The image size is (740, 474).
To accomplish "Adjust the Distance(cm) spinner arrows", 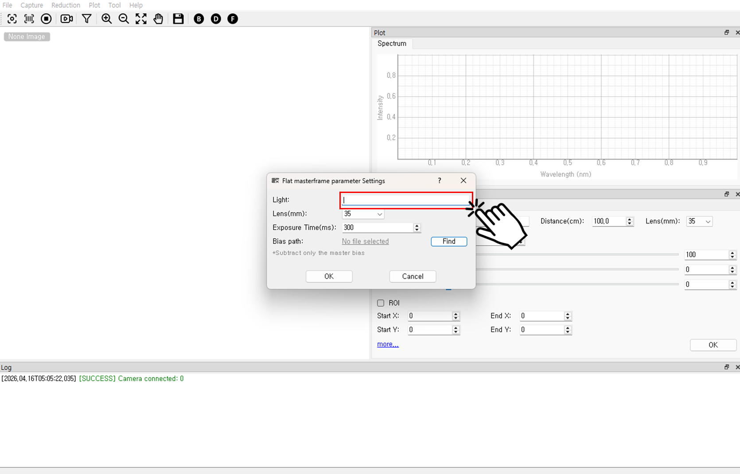I will coord(629,221).
